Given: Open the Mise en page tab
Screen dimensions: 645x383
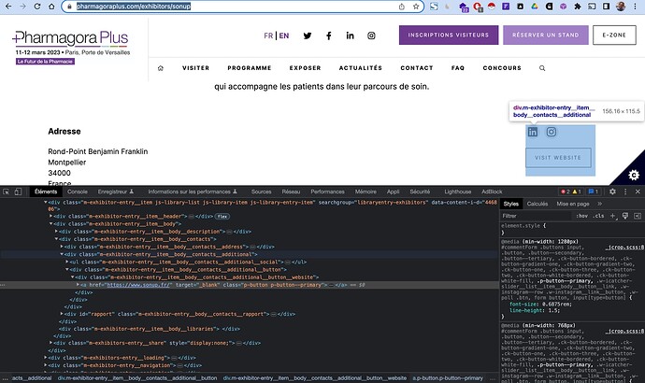Looking at the screenshot, I should tap(573, 204).
